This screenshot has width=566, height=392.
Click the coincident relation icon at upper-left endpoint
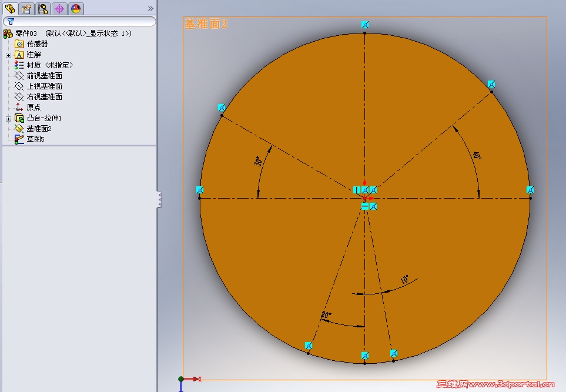(x=222, y=108)
